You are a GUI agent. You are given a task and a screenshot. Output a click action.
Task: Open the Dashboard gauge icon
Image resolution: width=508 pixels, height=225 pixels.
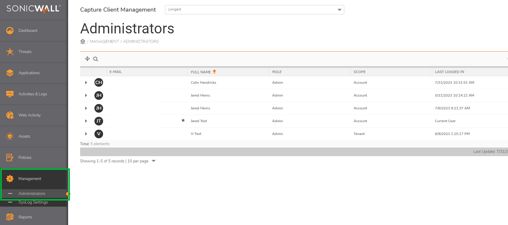click(x=10, y=30)
